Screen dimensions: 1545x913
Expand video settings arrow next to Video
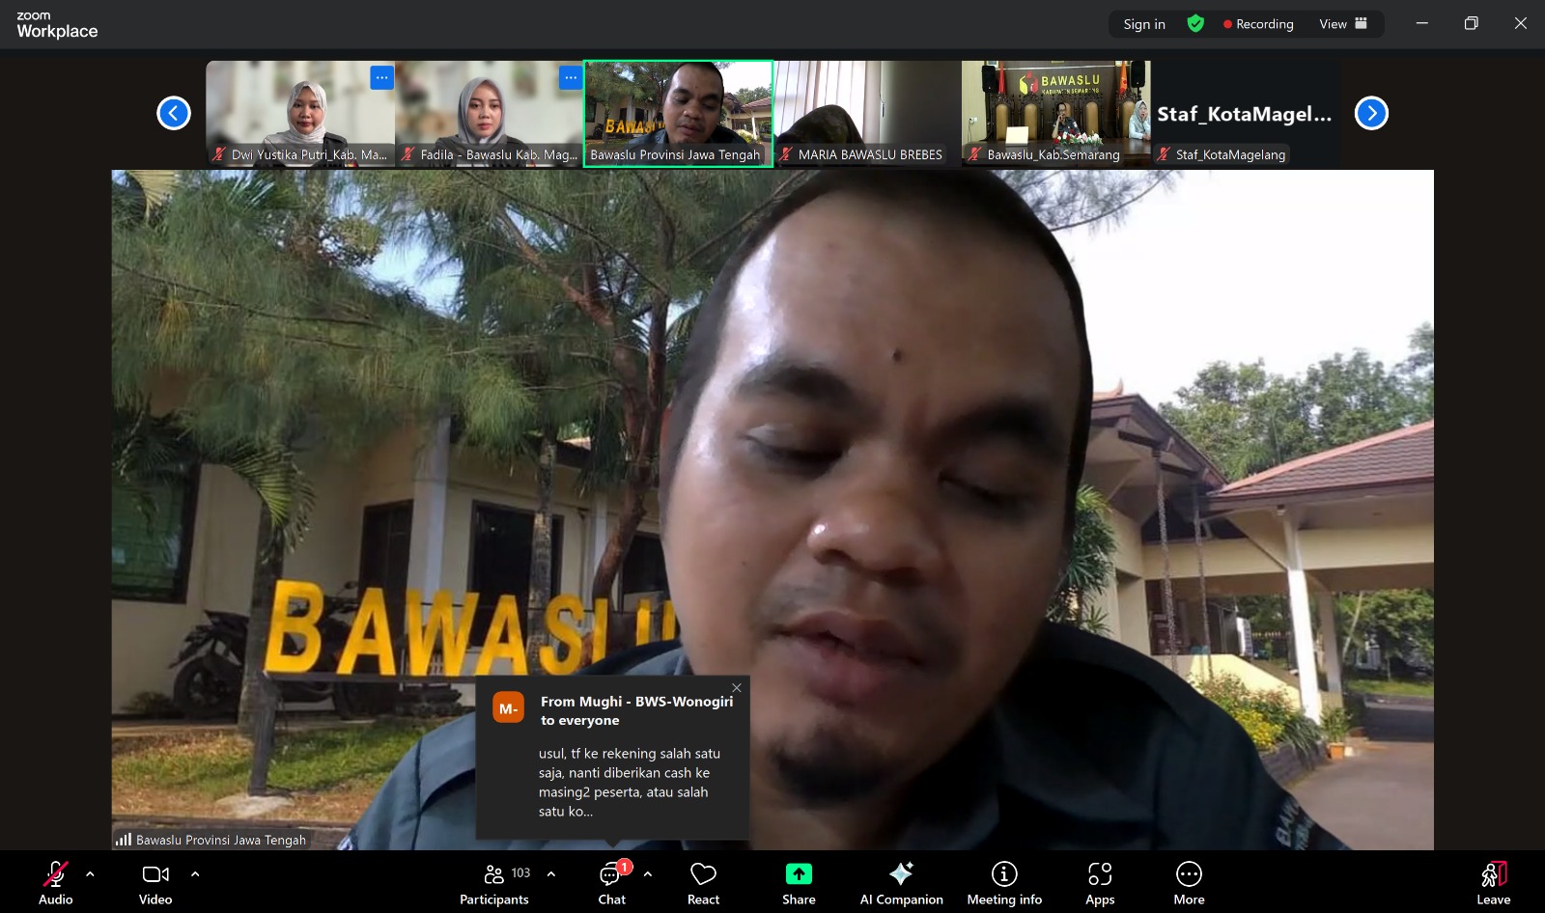coord(195,873)
